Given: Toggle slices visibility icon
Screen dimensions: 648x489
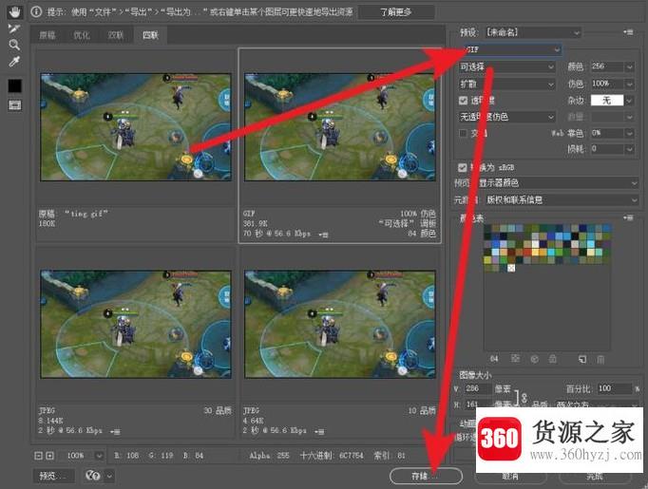Looking at the screenshot, I should (x=15, y=105).
